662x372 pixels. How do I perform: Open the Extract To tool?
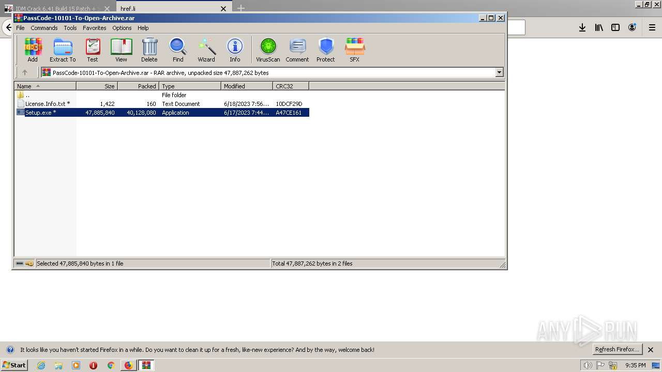(63, 50)
